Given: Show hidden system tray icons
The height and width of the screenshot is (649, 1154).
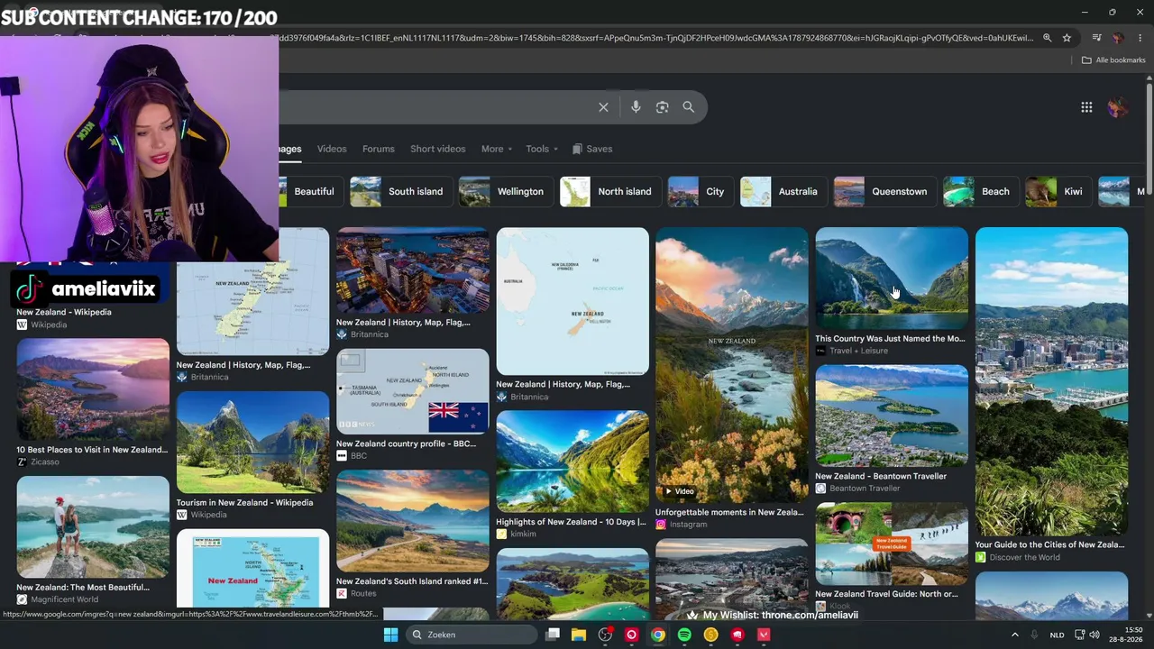Looking at the screenshot, I should [1014, 635].
